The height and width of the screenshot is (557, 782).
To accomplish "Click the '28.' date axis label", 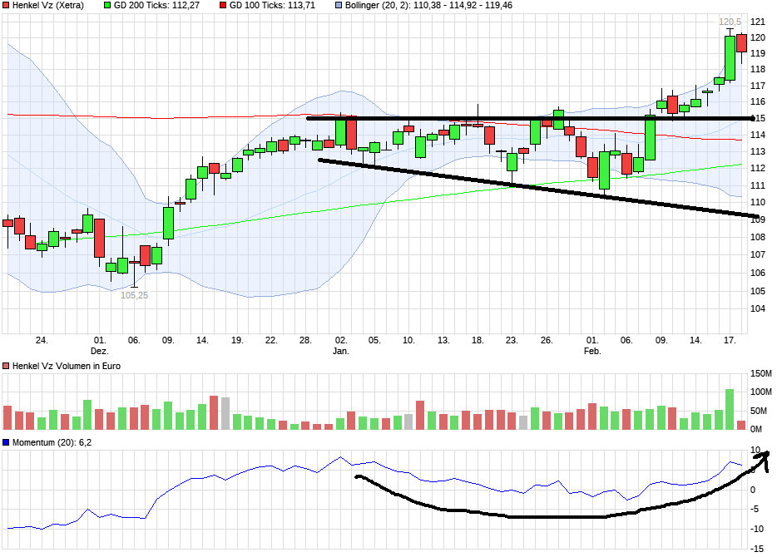I will tap(305, 340).
